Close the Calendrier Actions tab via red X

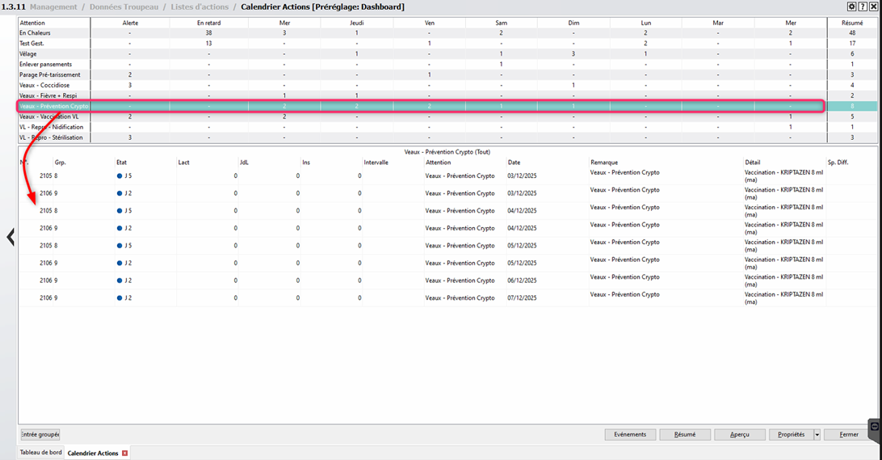pos(124,454)
